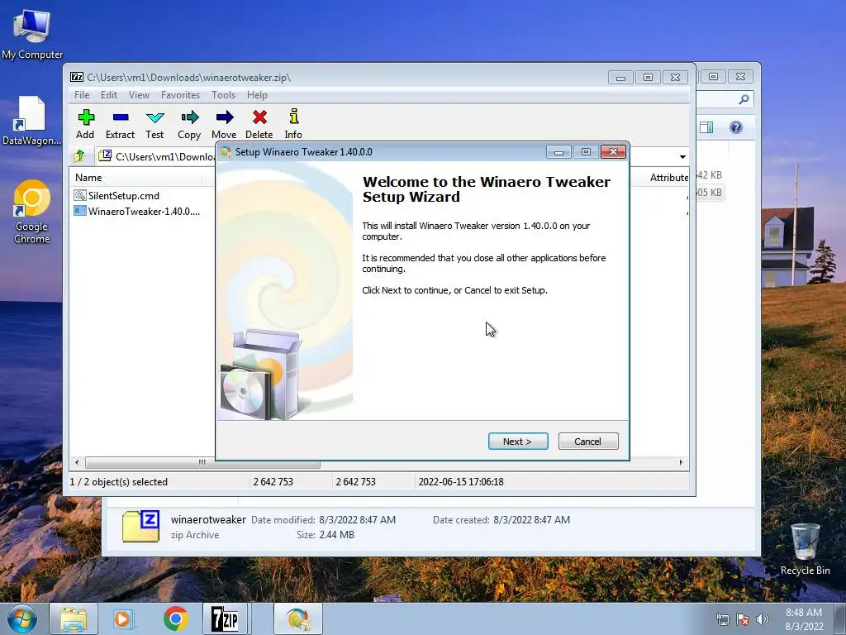This screenshot has width=846, height=635.
Task: Open Windows Explorer from the taskbar
Action: [74, 618]
